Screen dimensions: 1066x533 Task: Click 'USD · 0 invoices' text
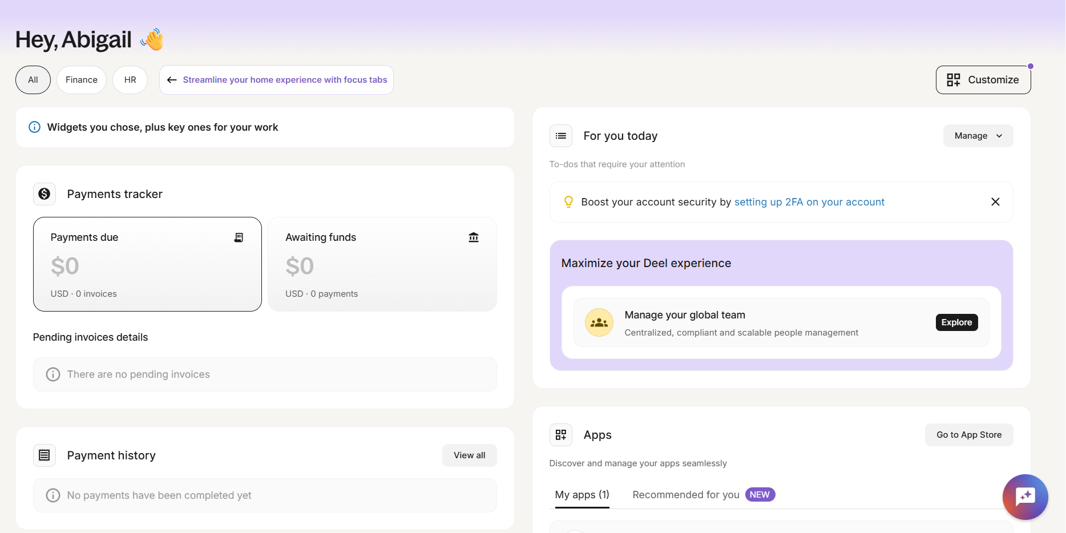[84, 294]
